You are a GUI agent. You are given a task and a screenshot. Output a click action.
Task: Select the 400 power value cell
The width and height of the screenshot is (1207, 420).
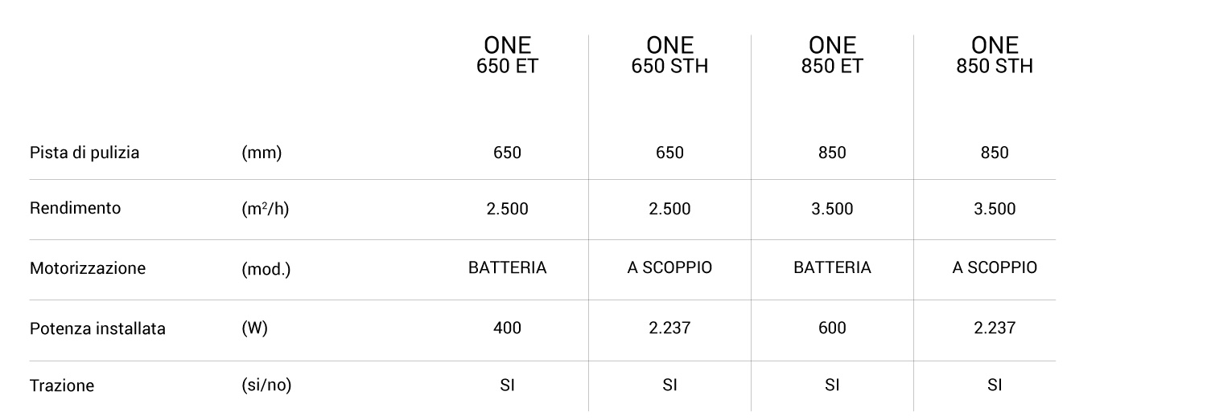tap(507, 328)
